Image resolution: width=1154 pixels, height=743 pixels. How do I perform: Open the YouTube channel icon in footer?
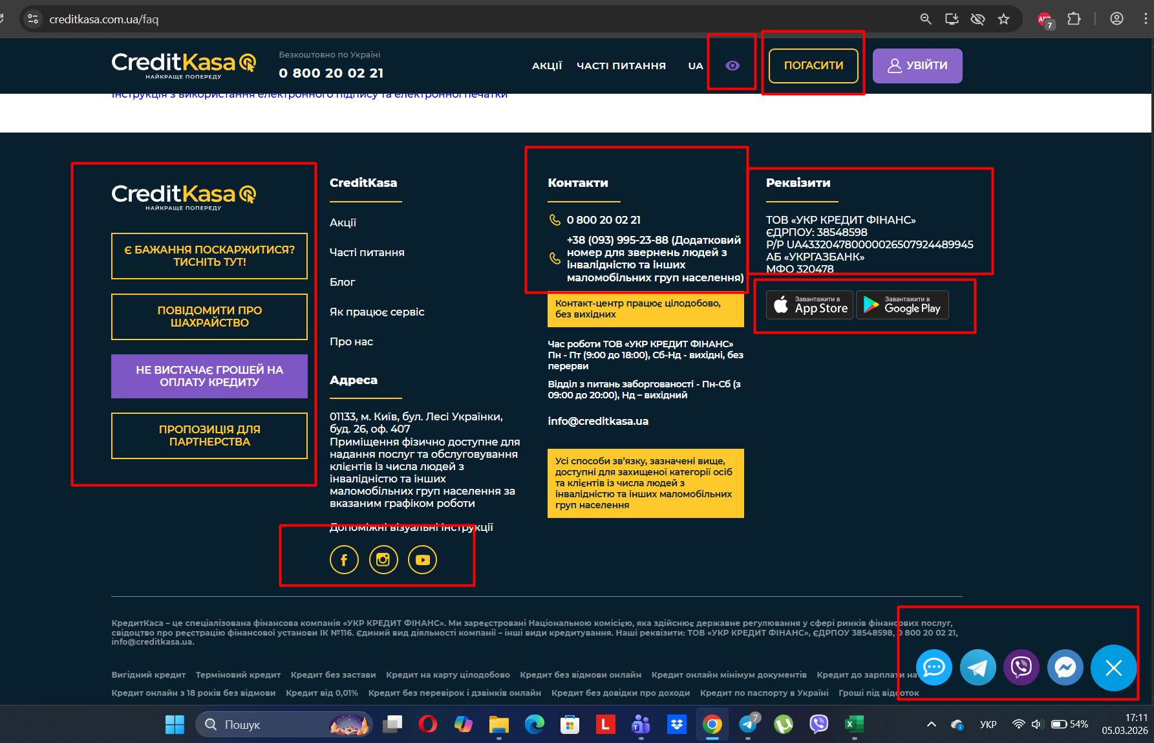click(423, 560)
